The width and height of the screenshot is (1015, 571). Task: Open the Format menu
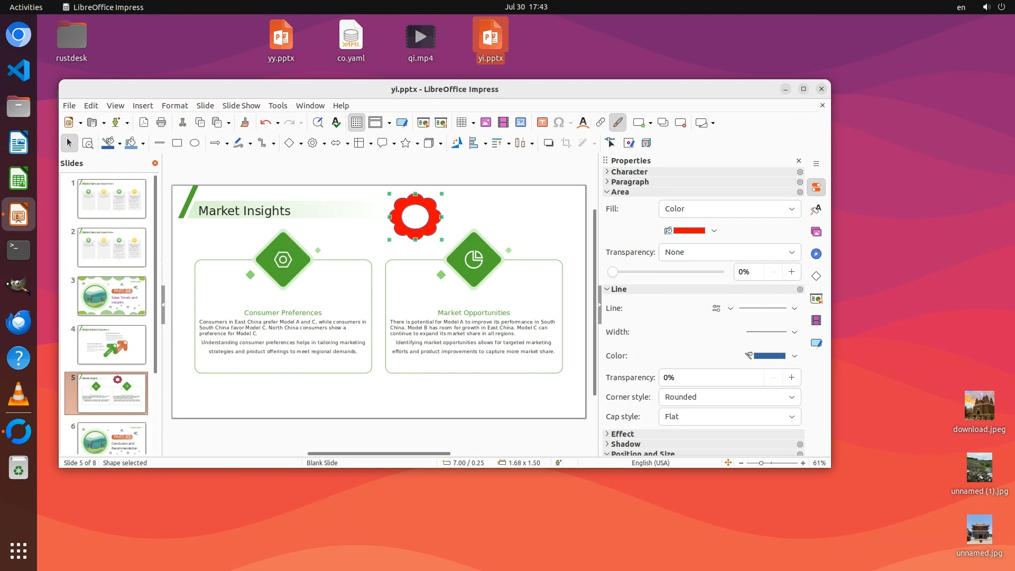(x=174, y=106)
